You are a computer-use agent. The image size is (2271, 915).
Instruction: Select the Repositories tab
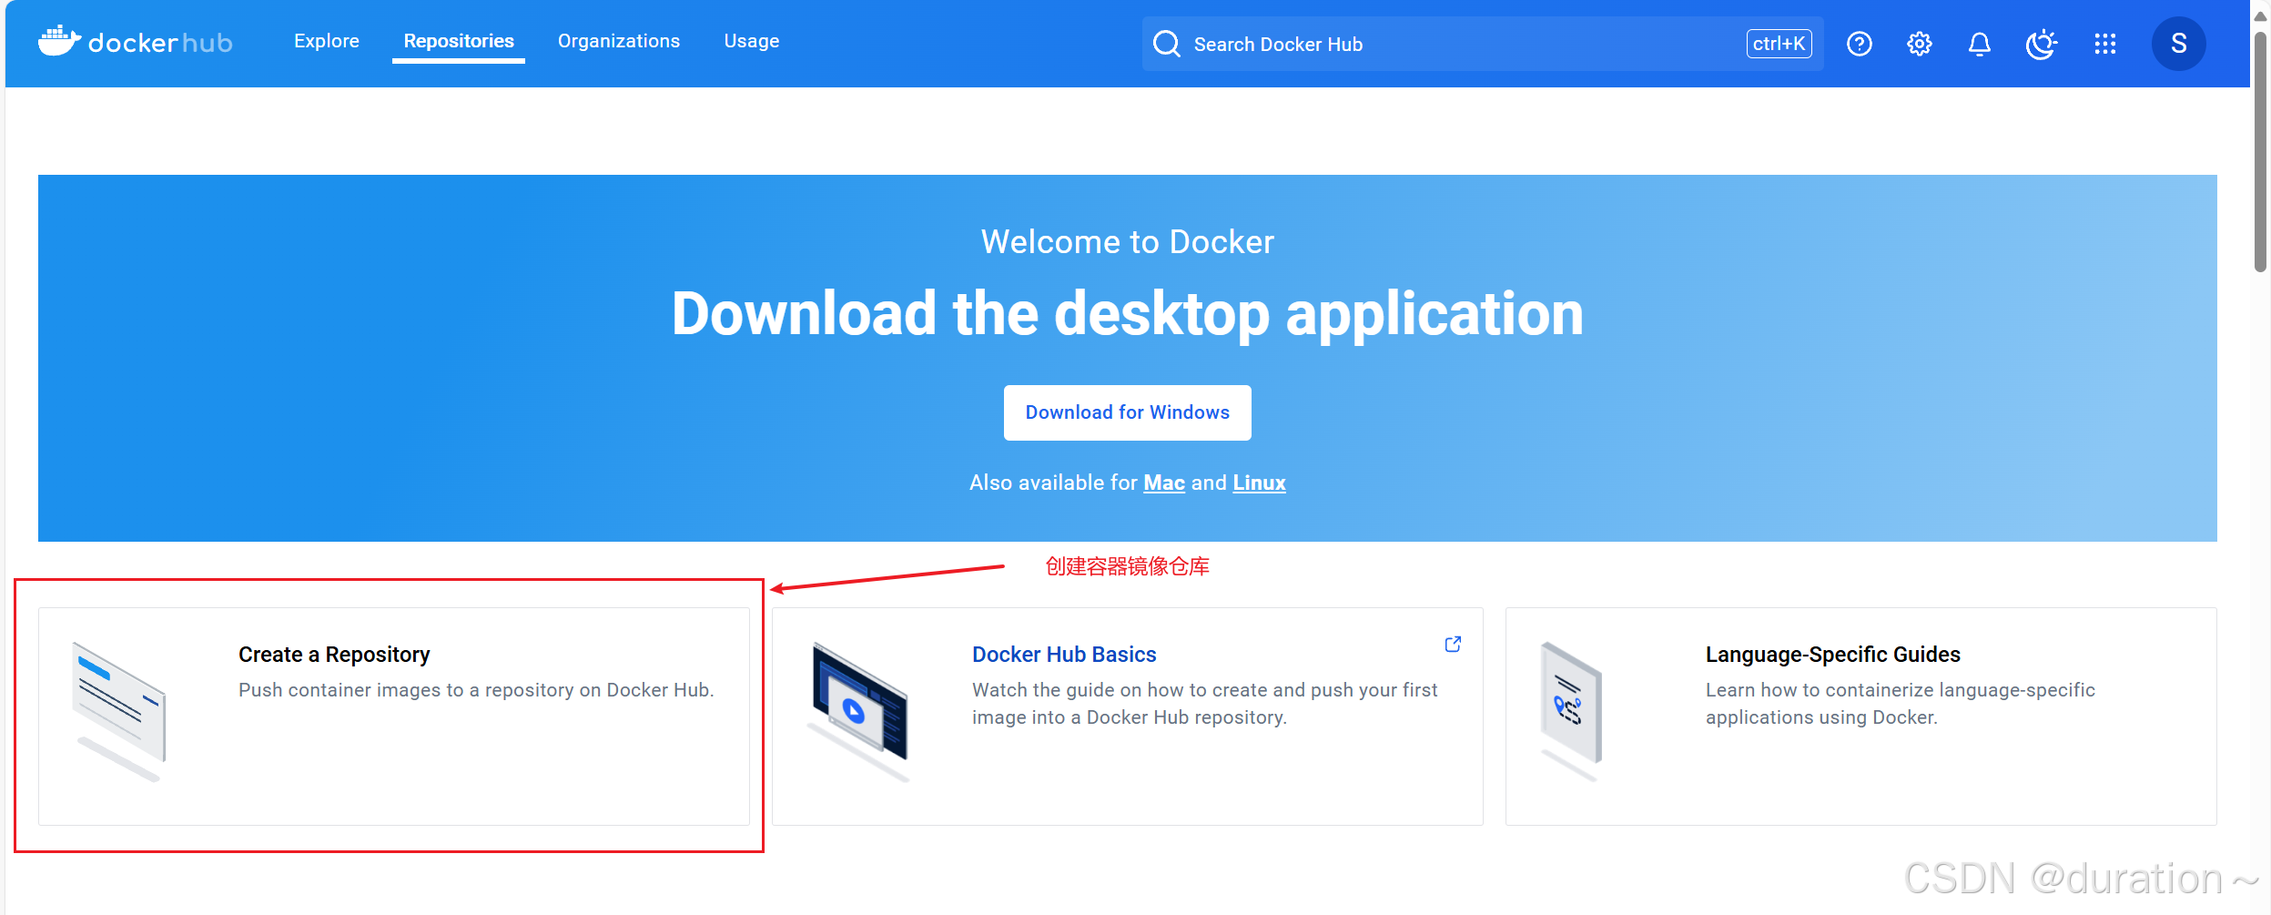point(459,41)
